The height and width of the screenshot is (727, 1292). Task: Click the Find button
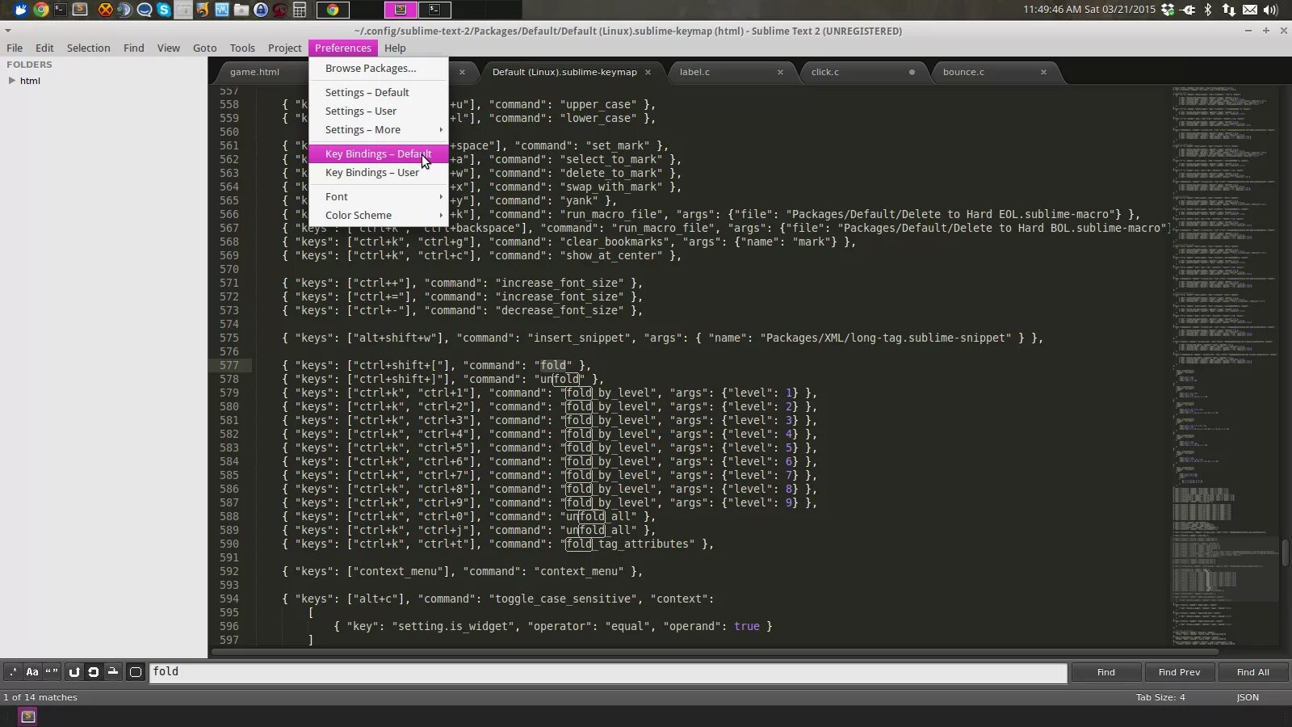pos(1106,672)
